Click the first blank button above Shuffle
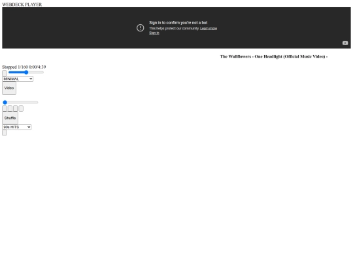353x265 pixels. click(x=5, y=109)
